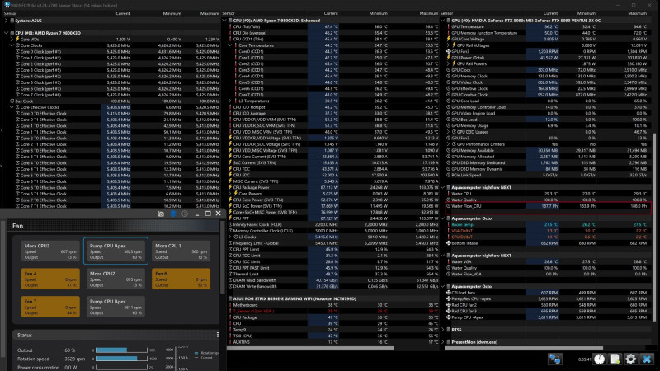Click the lightning icon beside GPU Power (Total)
This screenshot has width=660, height=371.
pos(449,58)
